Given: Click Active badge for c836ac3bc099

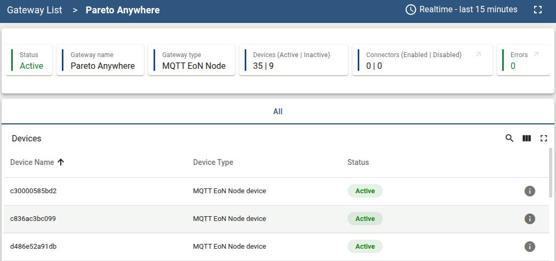Looking at the screenshot, I should click(x=365, y=218).
